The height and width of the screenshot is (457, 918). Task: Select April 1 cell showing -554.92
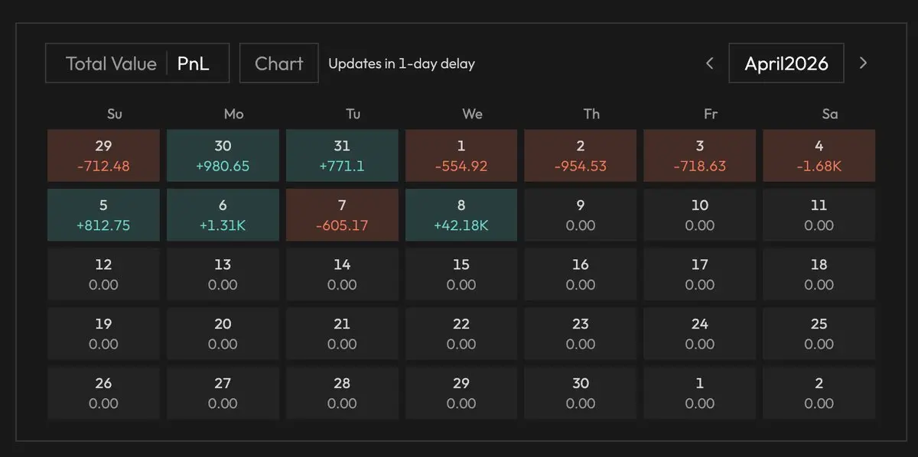pos(461,156)
